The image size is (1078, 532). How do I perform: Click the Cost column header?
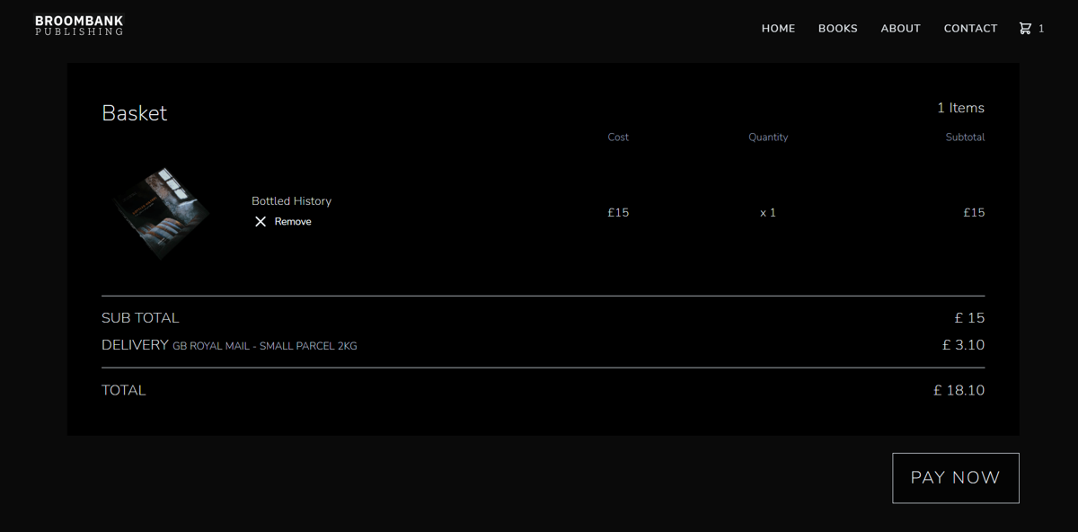[618, 137]
